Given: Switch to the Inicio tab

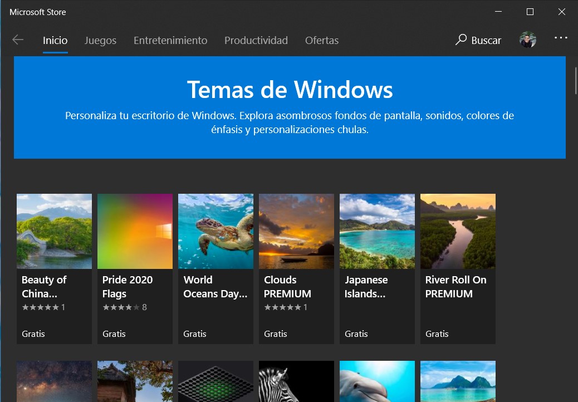Looking at the screenshot, I should click(x=55, y=40).
